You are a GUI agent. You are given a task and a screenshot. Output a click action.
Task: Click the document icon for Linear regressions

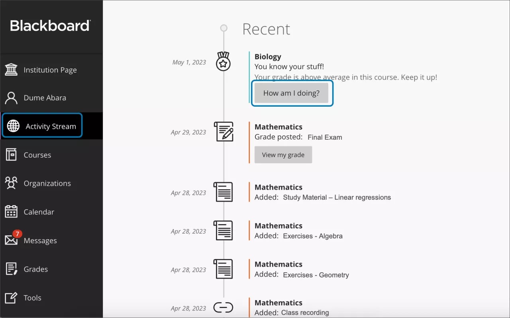tap(223, 192)
